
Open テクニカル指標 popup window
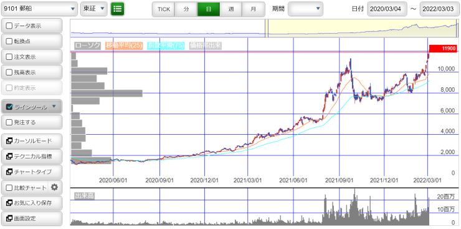[x=32, y=156]
